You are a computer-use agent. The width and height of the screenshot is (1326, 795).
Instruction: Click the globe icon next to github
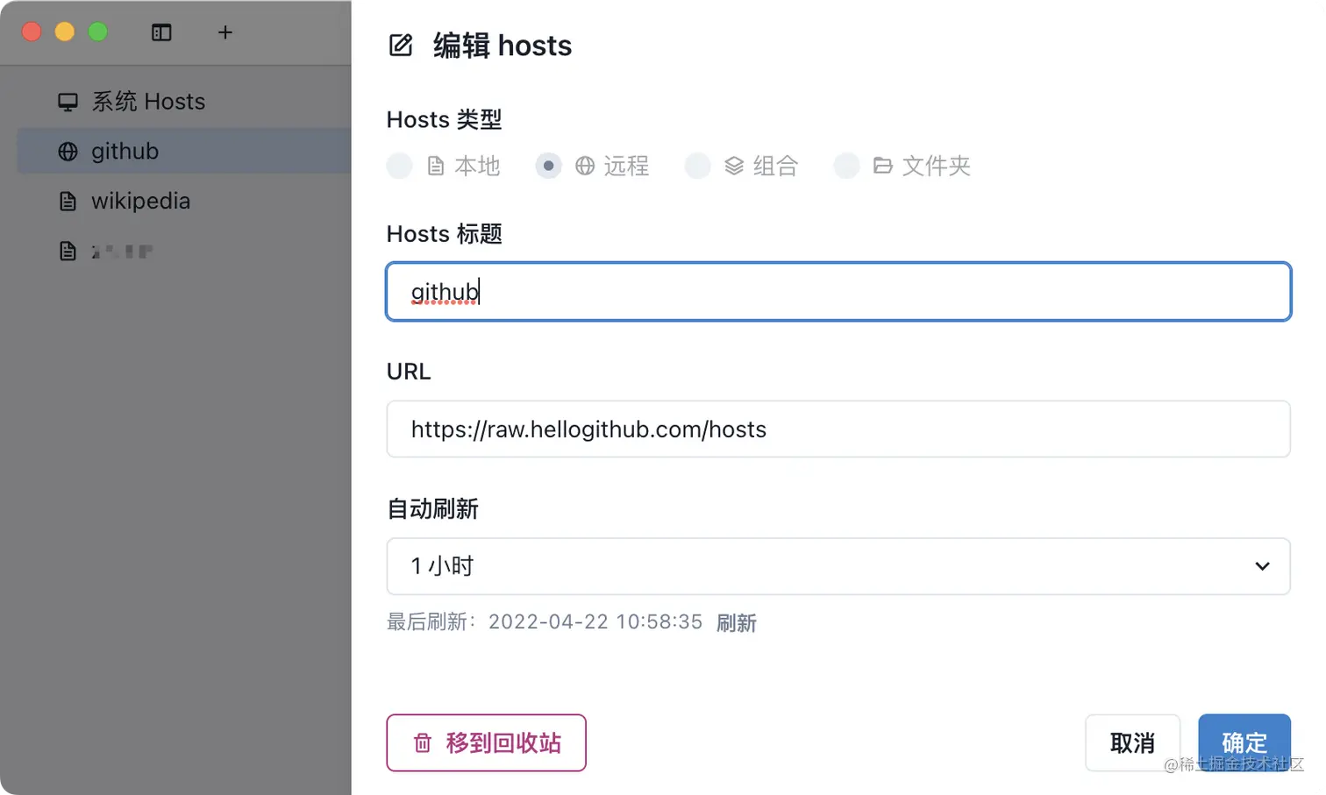pos(68,151)
